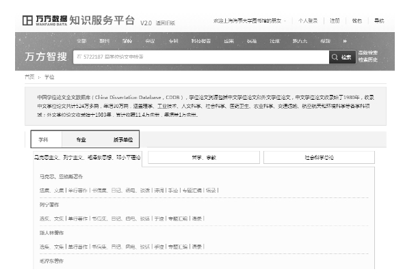Open 高级检索 advanced search

[367, 53]
